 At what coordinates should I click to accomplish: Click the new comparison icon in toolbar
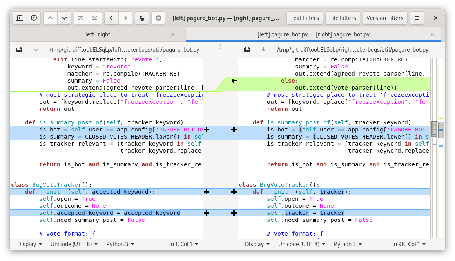[x=20, y=18]
